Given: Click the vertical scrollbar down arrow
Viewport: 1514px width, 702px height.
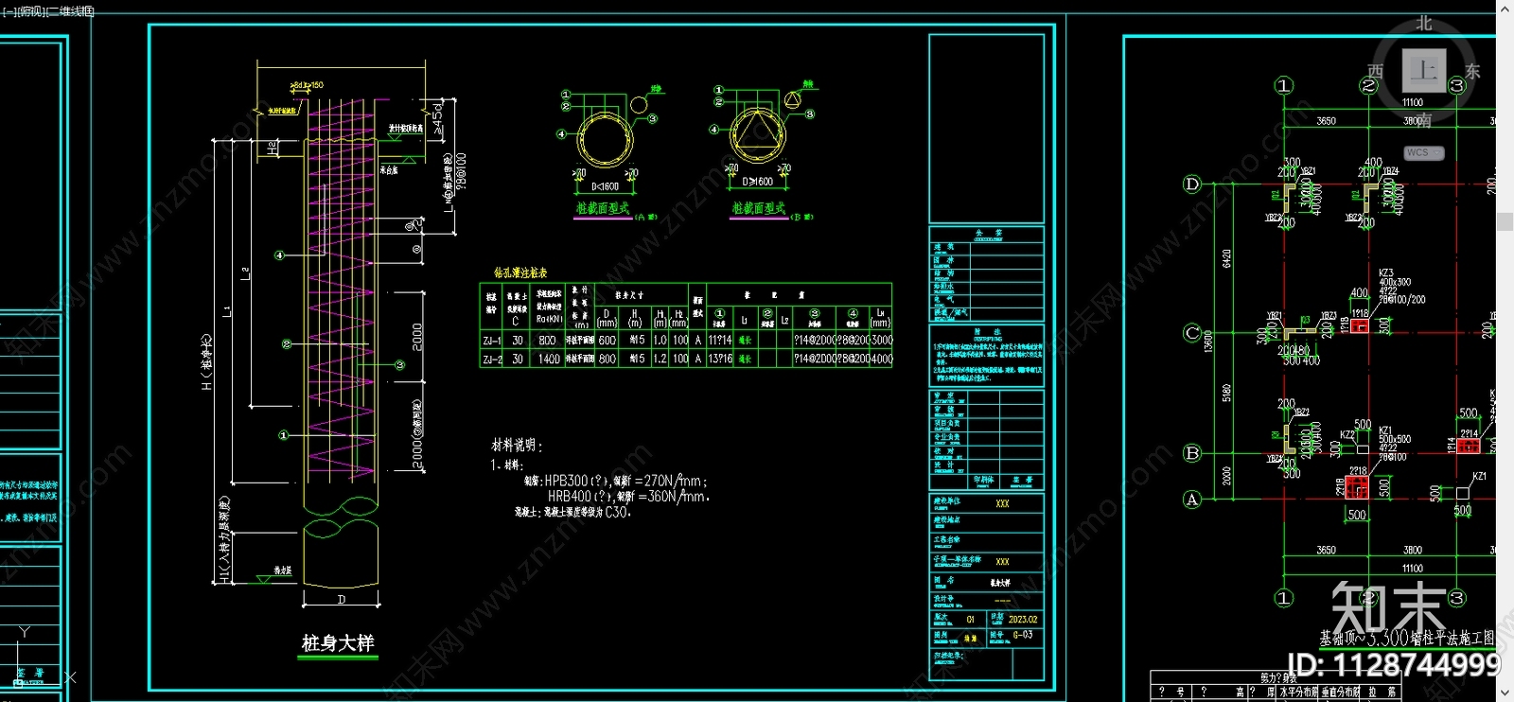Looking at the screenshot, I should [x=1505, y=693].
